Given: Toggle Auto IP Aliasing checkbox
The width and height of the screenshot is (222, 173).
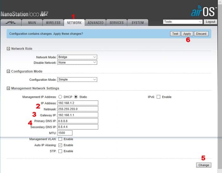Looking at the screenshot, I should tap(60, 145).
